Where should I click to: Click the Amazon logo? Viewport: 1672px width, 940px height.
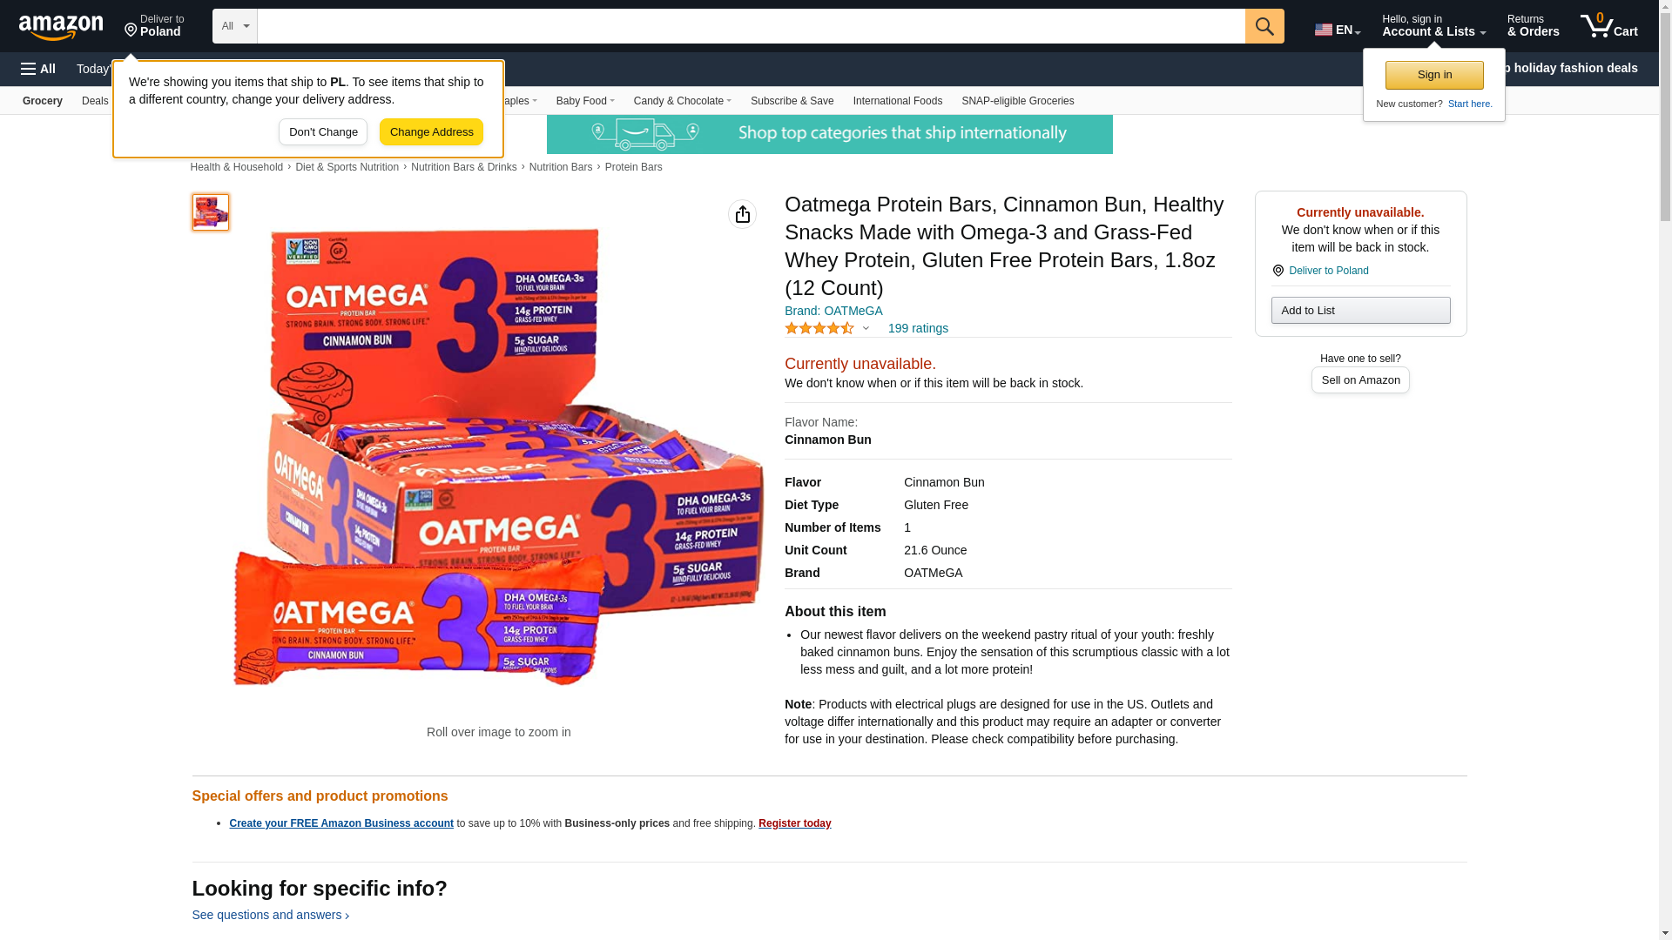pyautogui.click(x=61, y=27)
